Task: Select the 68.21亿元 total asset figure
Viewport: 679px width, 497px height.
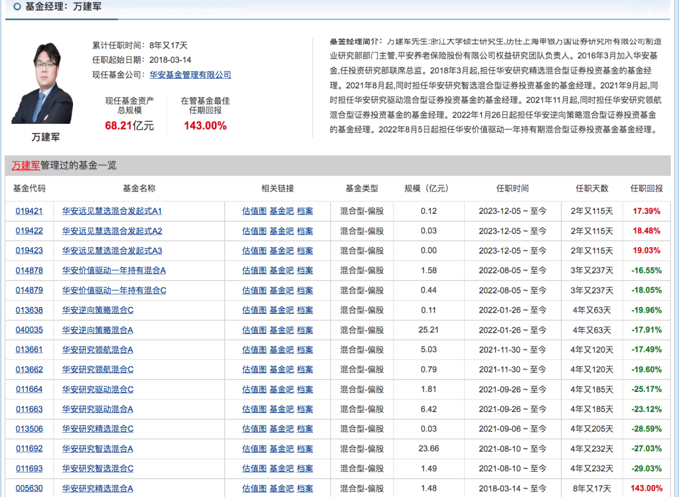Action: click(130, 126)
